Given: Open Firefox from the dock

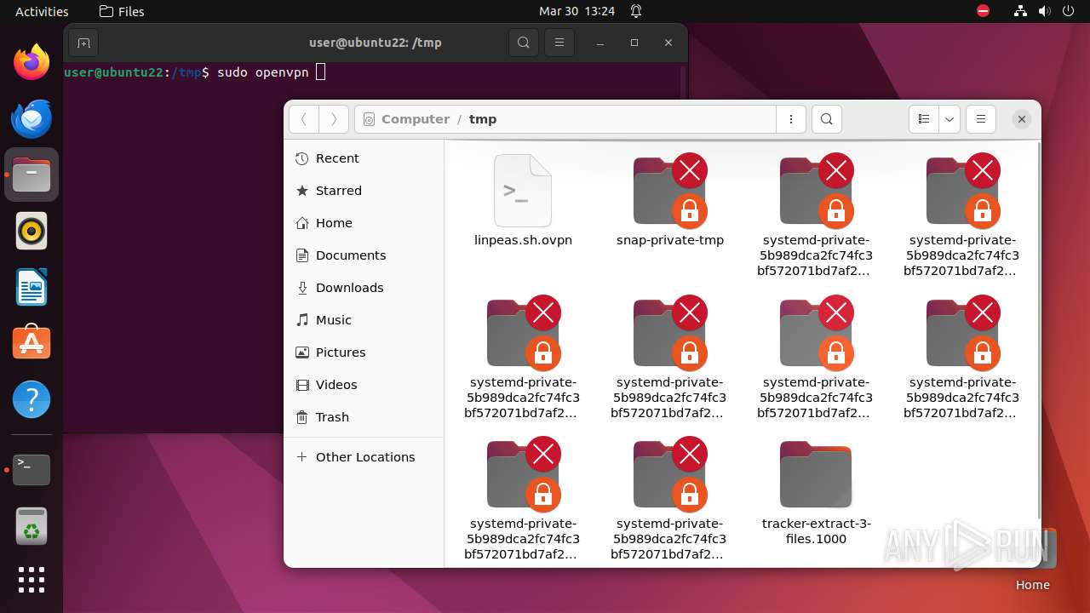Looking at the screenshot, I should coord(32,62).
